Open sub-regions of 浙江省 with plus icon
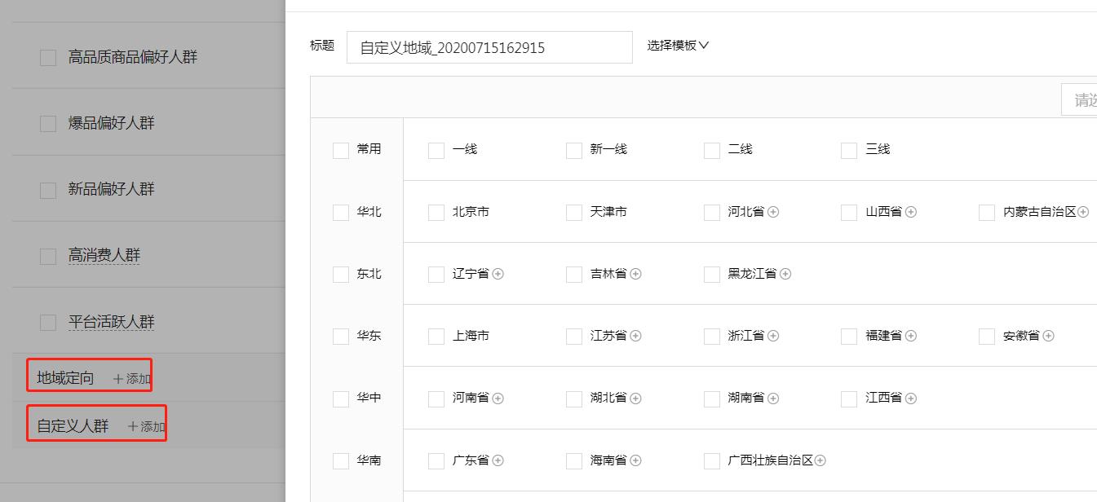Screen dimensions: 1097x502 coord(773,336)
